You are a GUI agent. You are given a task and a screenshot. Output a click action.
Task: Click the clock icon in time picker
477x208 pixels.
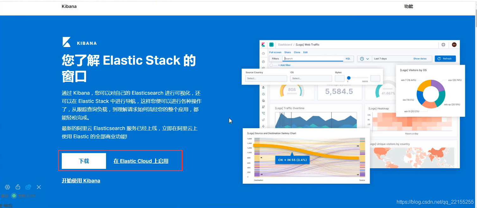[361, 59]
